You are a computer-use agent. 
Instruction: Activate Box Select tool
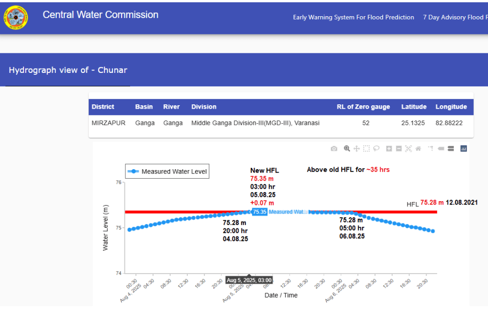[366, 149]
